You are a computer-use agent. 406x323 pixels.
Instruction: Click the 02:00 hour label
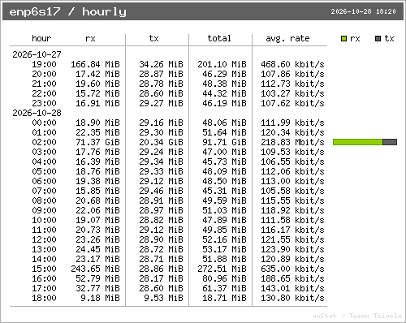[44, 142]
